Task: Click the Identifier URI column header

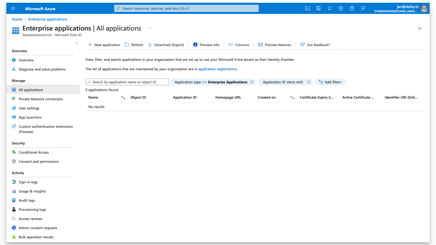Action: coord(401,97)
